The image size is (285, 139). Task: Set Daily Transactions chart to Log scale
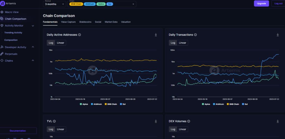point(173,43)
